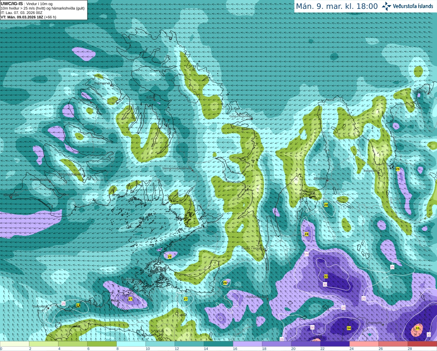Click the yellow 32 peak gust marker

326,276
